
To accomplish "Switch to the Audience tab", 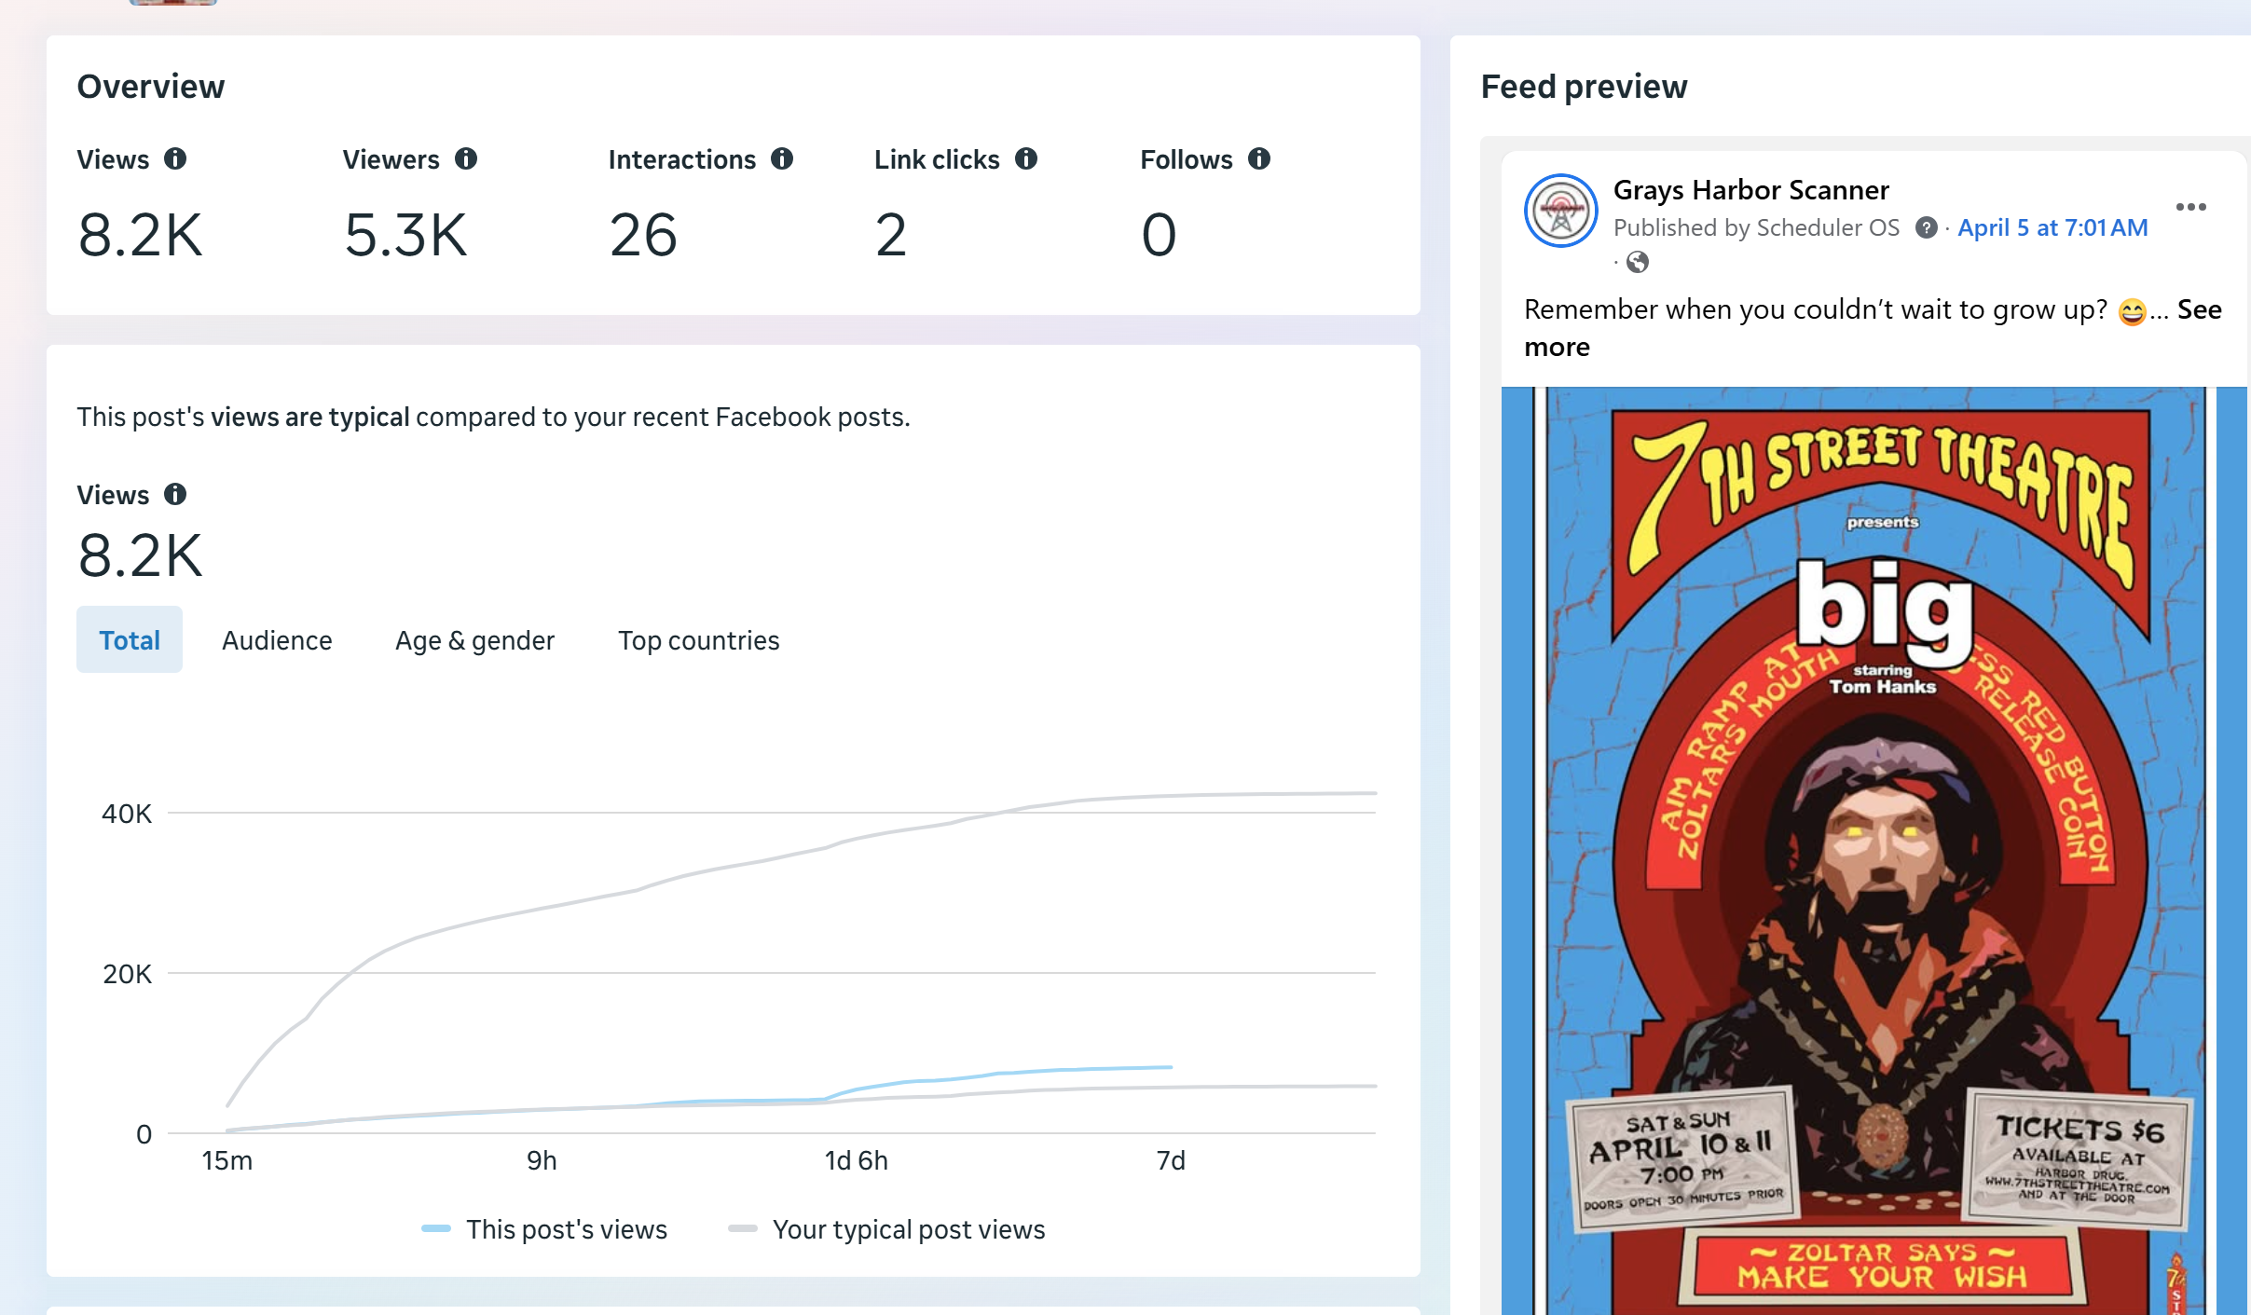I will click(277, 640).
